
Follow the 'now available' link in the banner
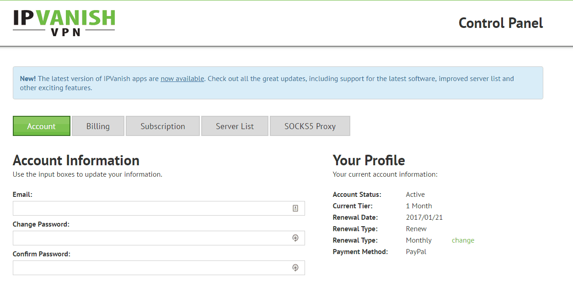click(182, 79)
